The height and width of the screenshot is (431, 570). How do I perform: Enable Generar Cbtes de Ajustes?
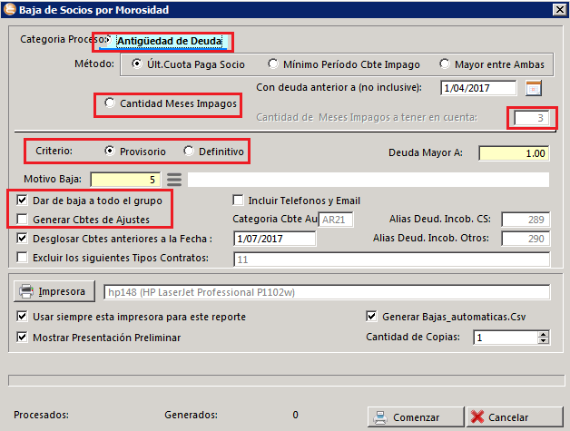pyautogui.click(x=23, y=219)
